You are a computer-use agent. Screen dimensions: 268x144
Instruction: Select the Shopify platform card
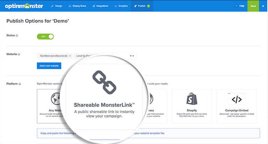click(x=192, y=106)
